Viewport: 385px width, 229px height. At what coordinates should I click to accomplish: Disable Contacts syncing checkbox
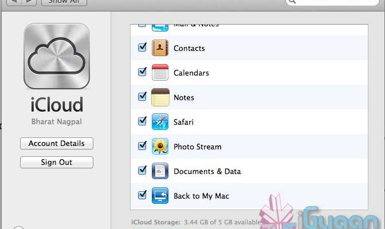click(x=143, y=48)
